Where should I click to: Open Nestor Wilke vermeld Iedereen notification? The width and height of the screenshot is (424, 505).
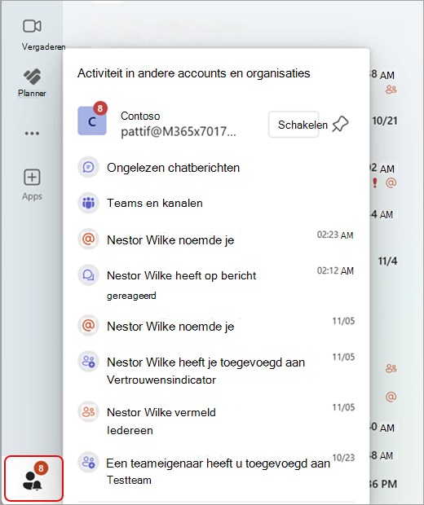point(216,420)
